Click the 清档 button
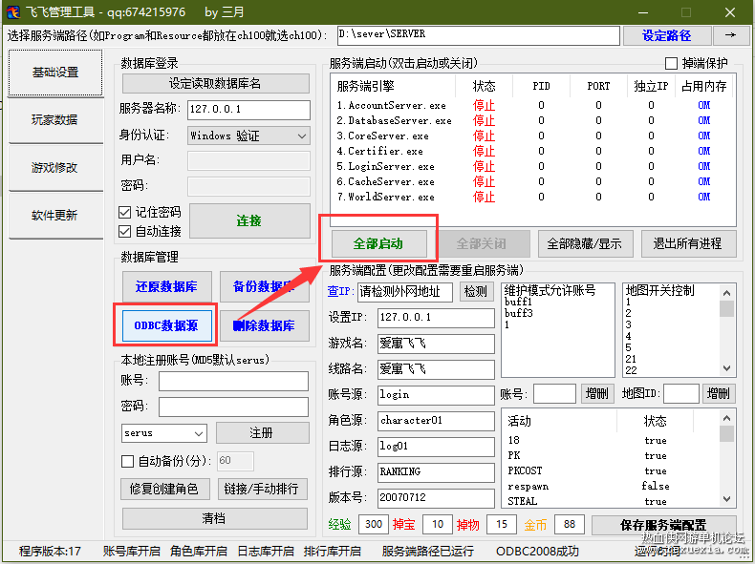755x564 pixels. tap(215, 518)
